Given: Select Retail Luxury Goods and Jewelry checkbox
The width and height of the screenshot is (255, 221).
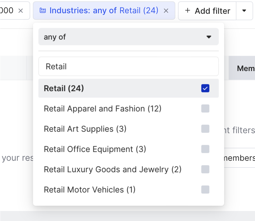Looking at the screenshot, I should pos(205,169).
